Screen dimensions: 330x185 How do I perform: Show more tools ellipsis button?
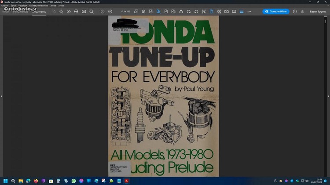(249, 11)
